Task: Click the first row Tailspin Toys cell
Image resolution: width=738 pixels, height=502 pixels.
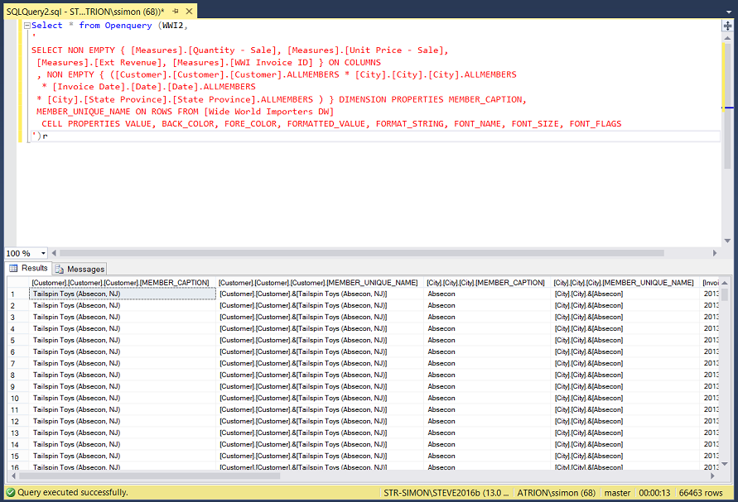Action: point(121,294)
